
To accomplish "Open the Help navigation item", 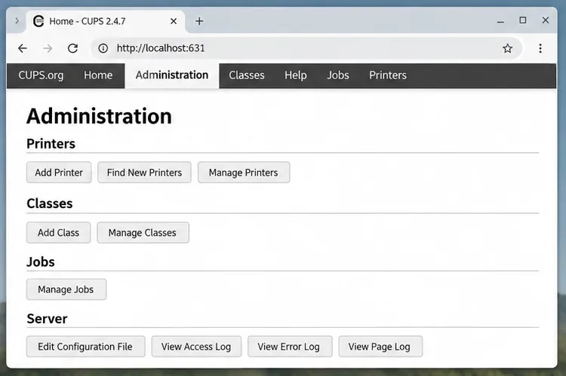I will (x=296, y=75).
